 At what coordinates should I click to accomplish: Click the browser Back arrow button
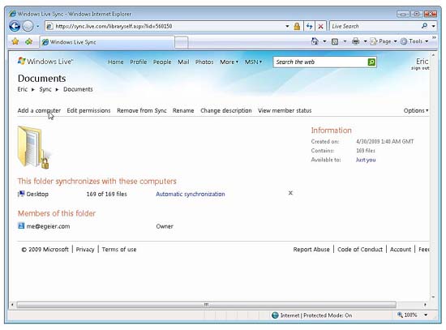[15, 26]
